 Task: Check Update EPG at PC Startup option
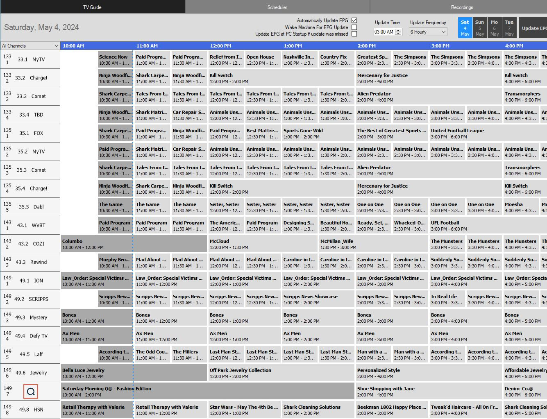(354, 34)
